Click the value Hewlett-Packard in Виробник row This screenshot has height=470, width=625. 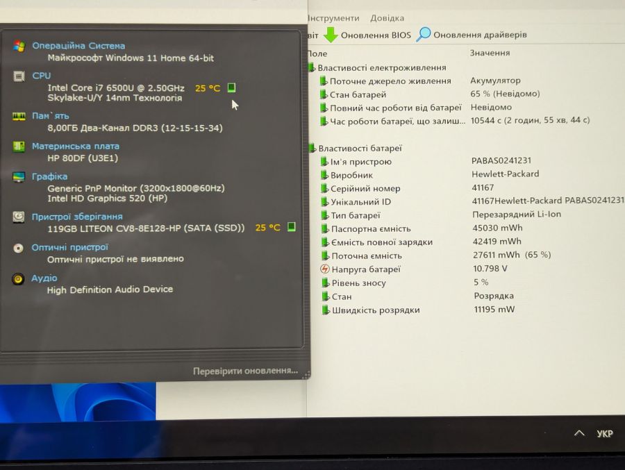click(x=505, y=174)
